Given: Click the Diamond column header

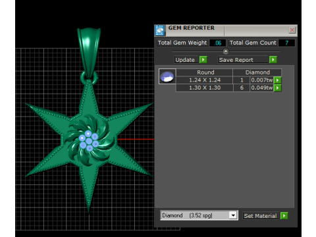Looking at the screenshot, I should click(257, 72).
